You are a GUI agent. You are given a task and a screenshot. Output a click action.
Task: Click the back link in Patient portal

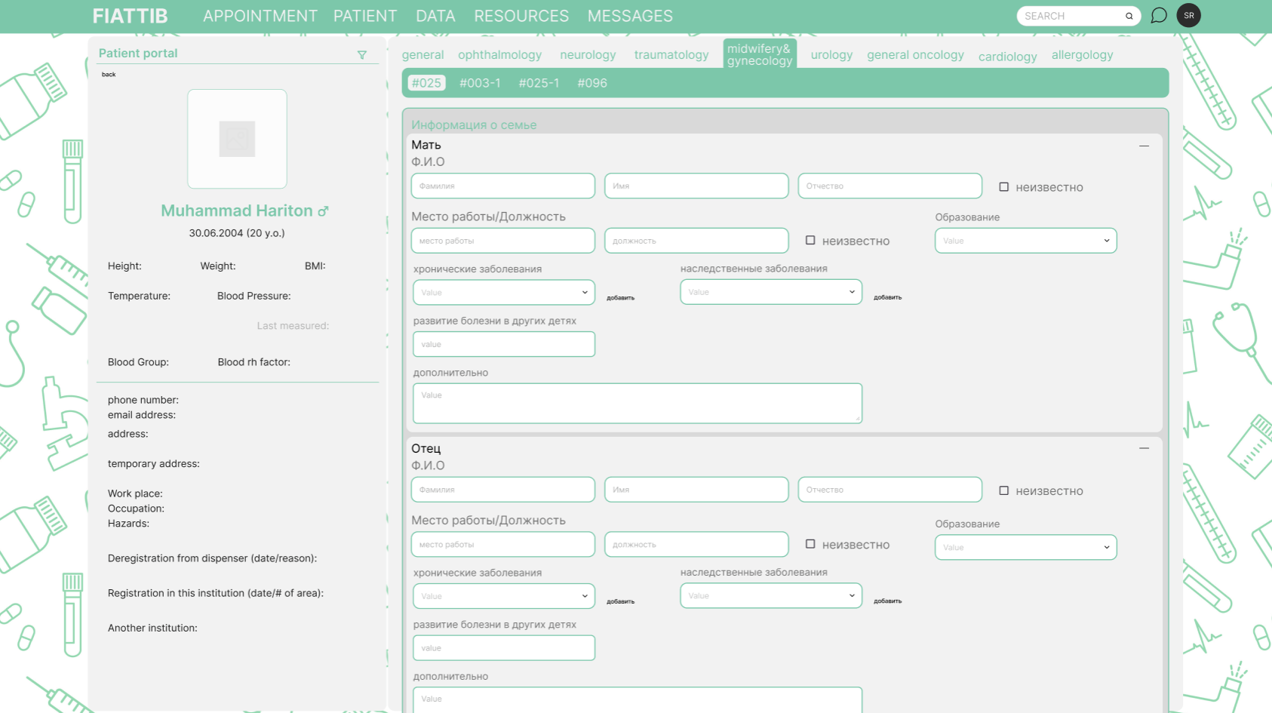[x=109, y=75]
